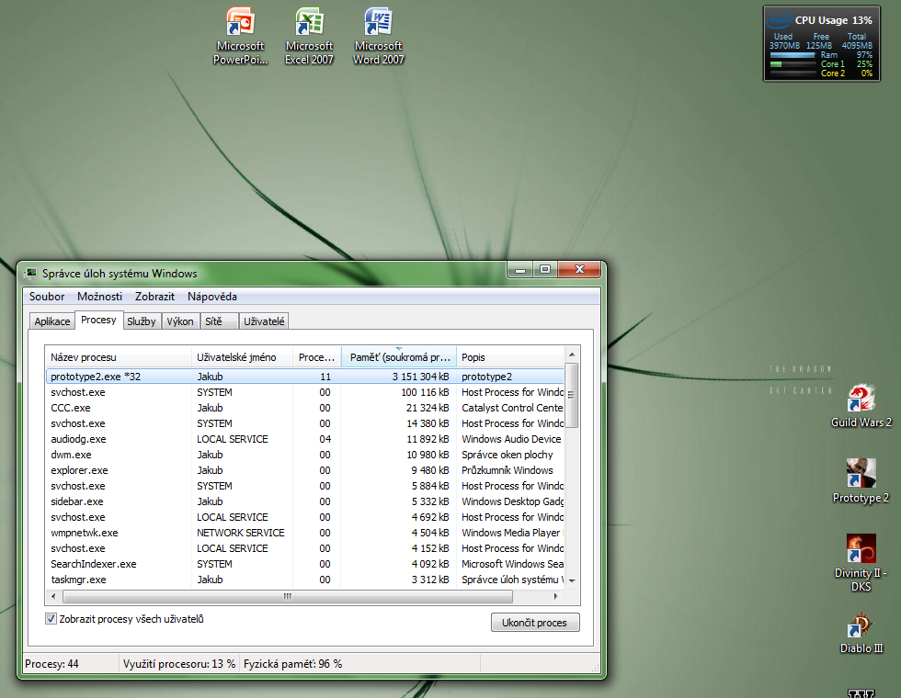Launch the Guild Wars 2 desktop icon
901x698 pixels.
(x=861, y=406)
